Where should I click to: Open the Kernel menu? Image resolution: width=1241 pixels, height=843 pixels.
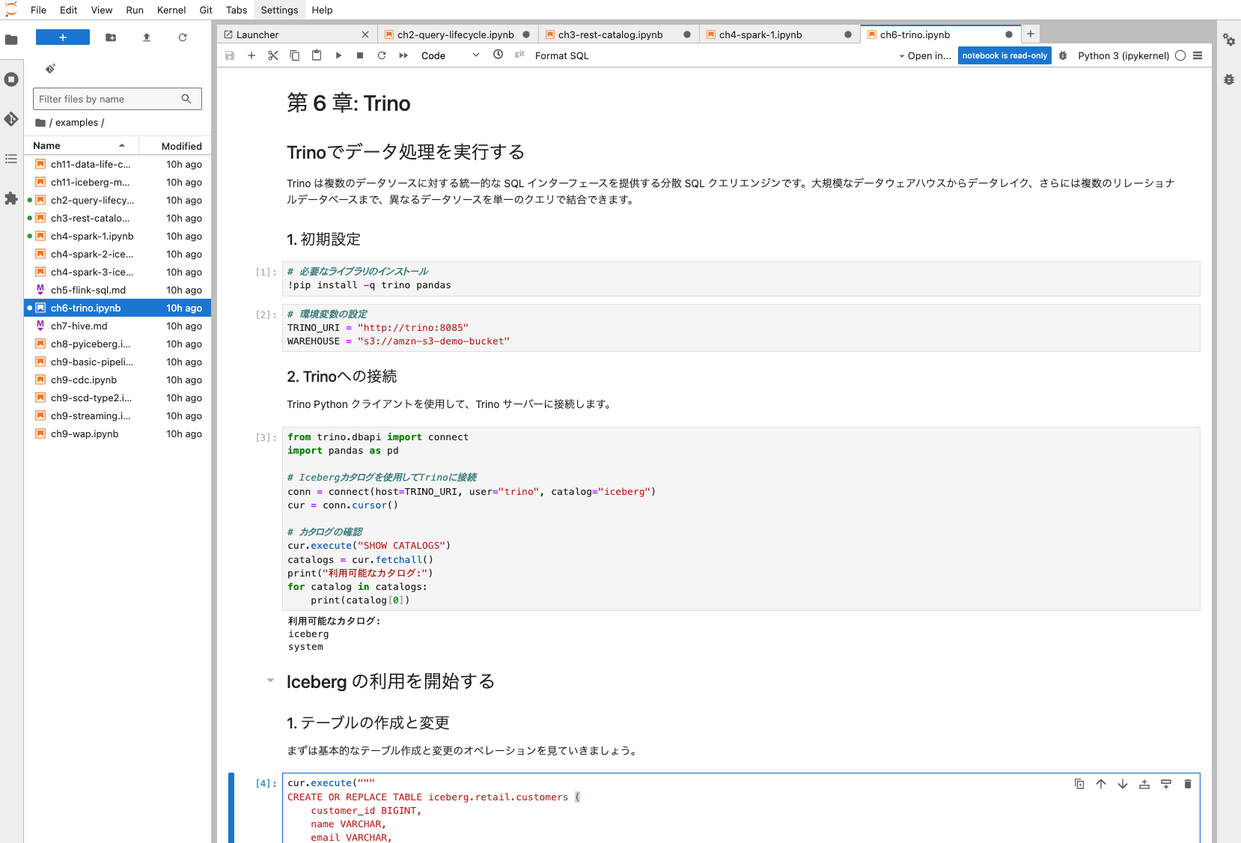[171, 10]
